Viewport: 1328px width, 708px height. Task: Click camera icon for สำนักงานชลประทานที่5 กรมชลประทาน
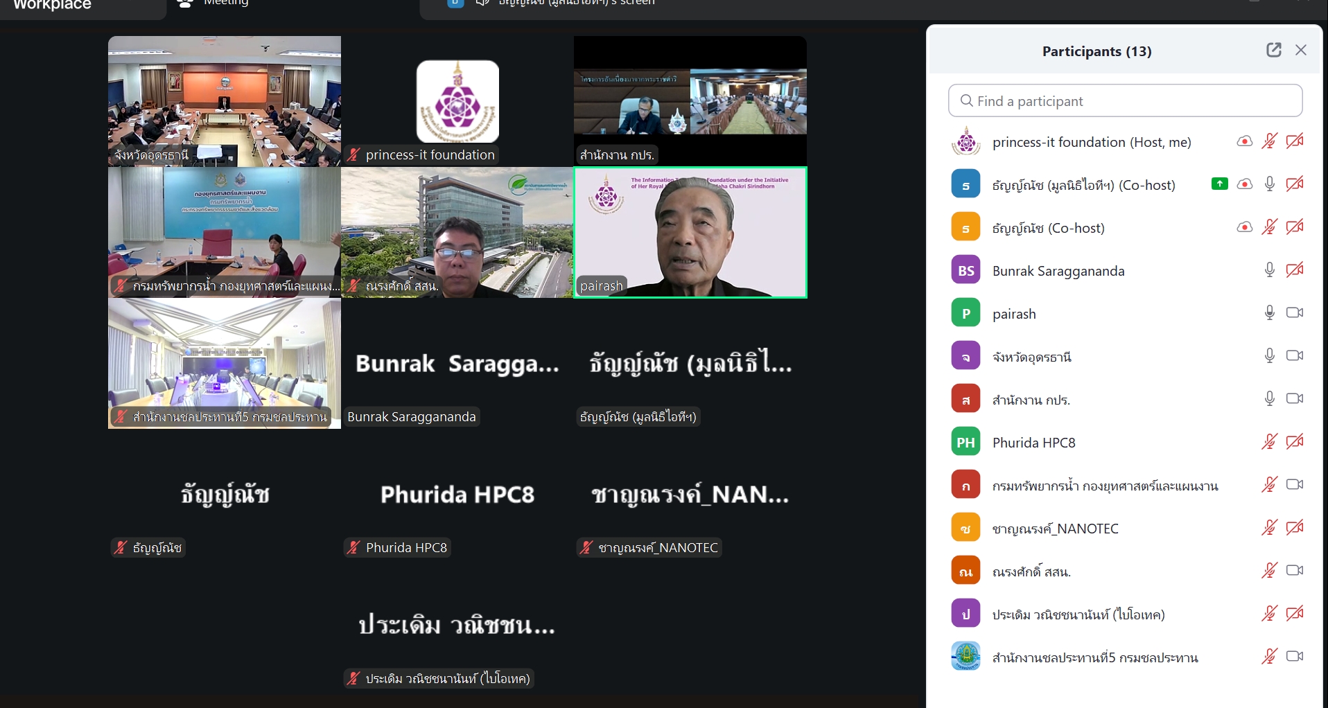[1294, 657]
